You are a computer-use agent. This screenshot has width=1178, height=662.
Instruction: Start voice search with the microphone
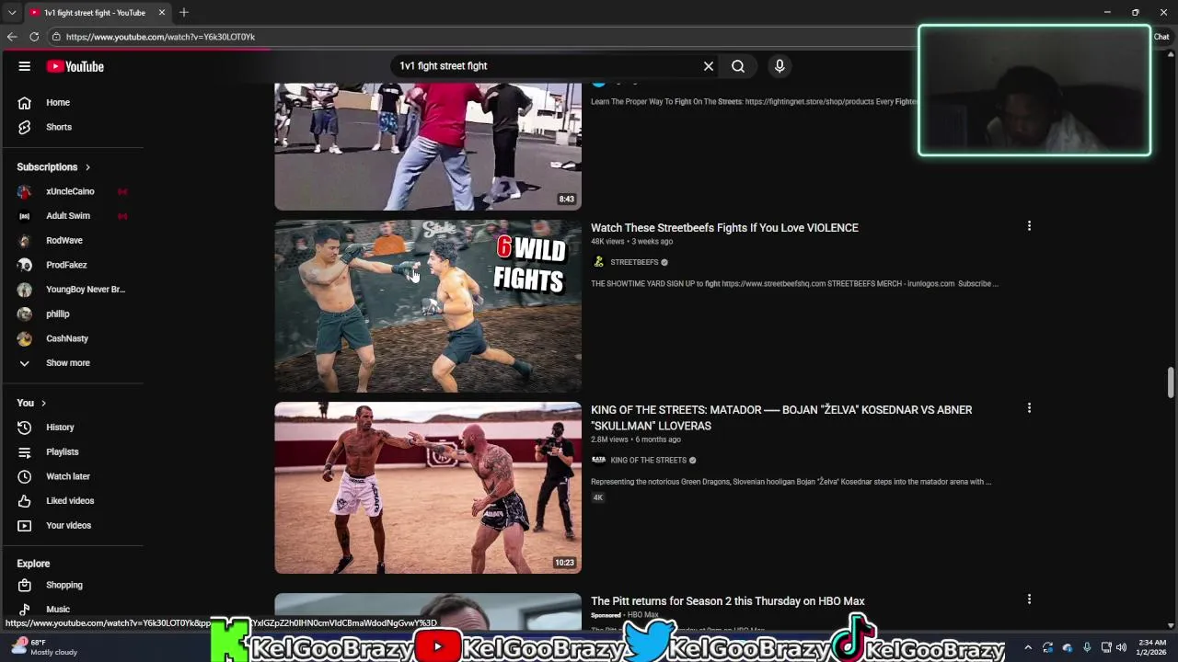pyautogui.click(x=780, y=66)
